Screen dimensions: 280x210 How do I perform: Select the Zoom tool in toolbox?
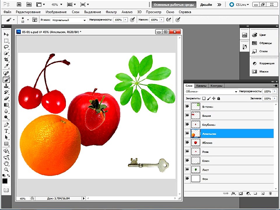point(6,170)
